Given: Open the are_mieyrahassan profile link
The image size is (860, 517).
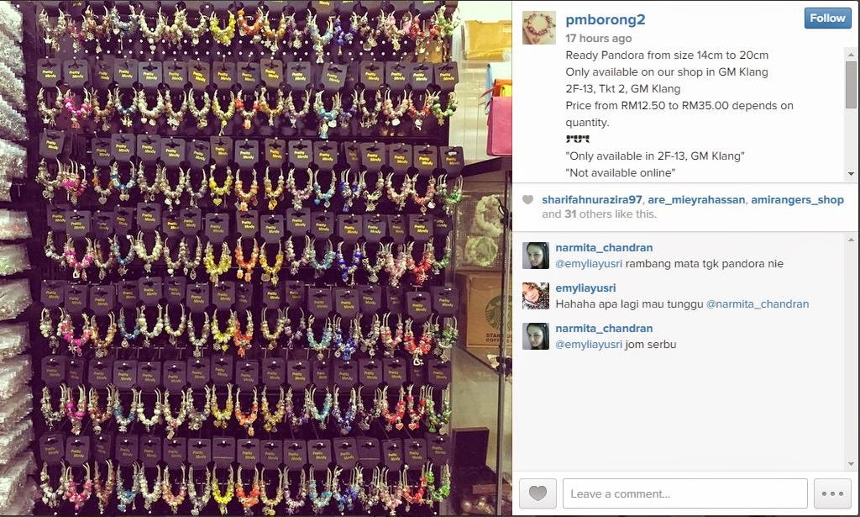Looking at the screenshot, I should (696, 200).
